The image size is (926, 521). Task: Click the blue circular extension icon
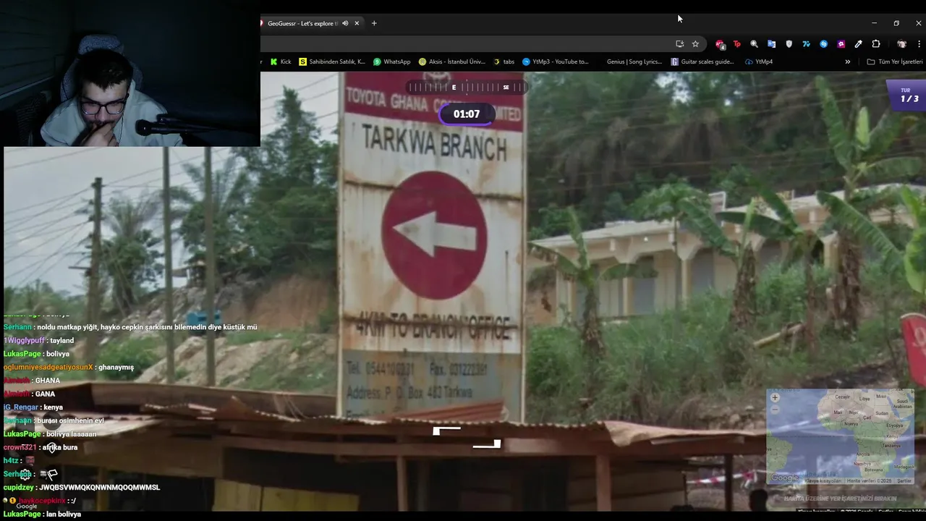pyautogui.click(x=823, y=44)
